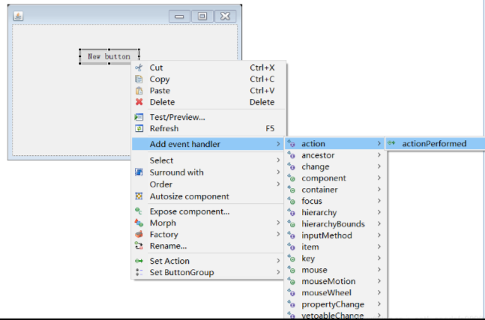Click the Ctrl+V shortcut text
The height and width of the screenshot is (320, 485).
point(262,91)
